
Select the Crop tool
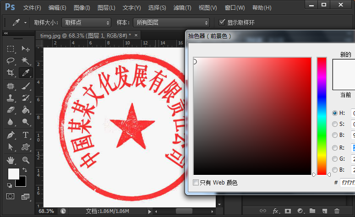tap(11, 73)
